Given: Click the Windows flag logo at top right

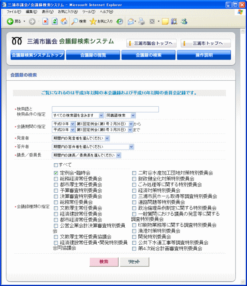Looking at the screenshot, I should tap(240, 12).
